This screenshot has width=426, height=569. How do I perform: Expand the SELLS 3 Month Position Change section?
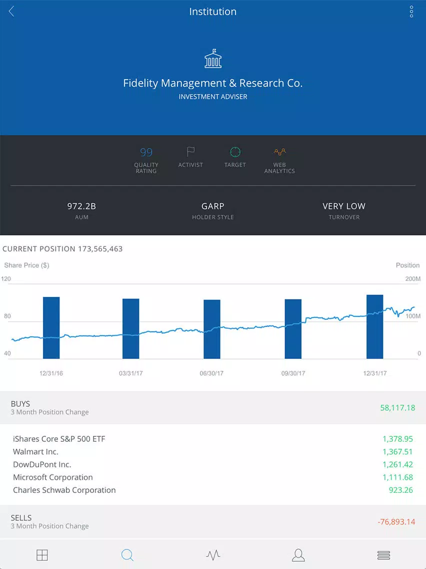pyautogui.click(x=213, y=521)
